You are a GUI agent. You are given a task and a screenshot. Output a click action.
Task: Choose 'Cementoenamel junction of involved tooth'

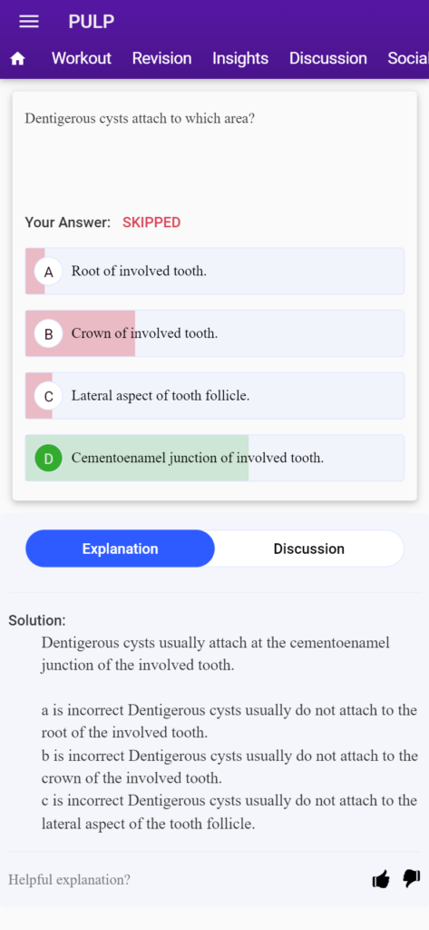click(214, 458)
